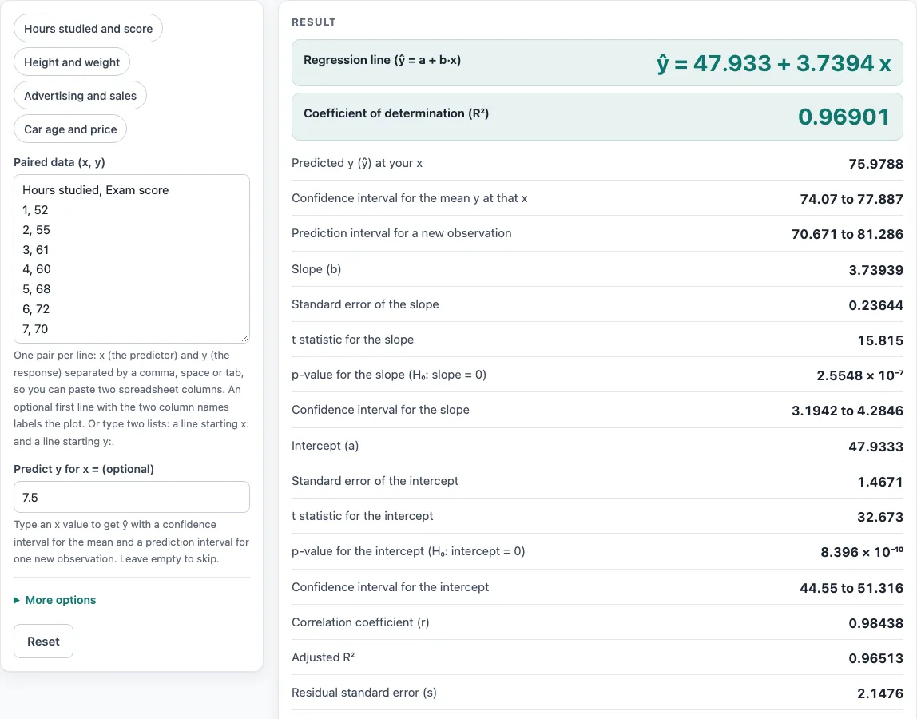Click the Coefficient of determination (R²) label

coord(396,113)
